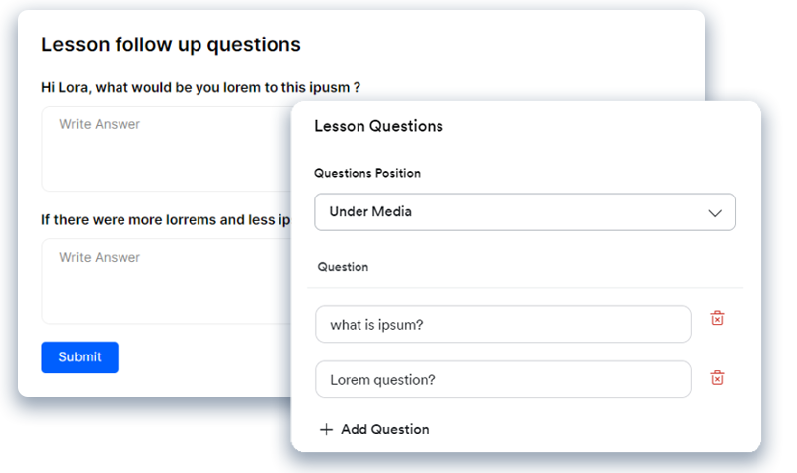Viewport: 797px width, 473px height.
Task: Click the Questions Position label
Action: point(367,173)
